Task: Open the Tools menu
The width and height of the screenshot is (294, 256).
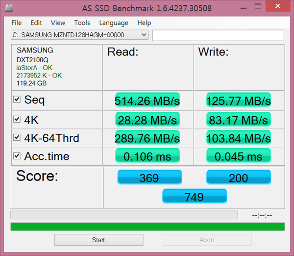Action: click(82, 23)
